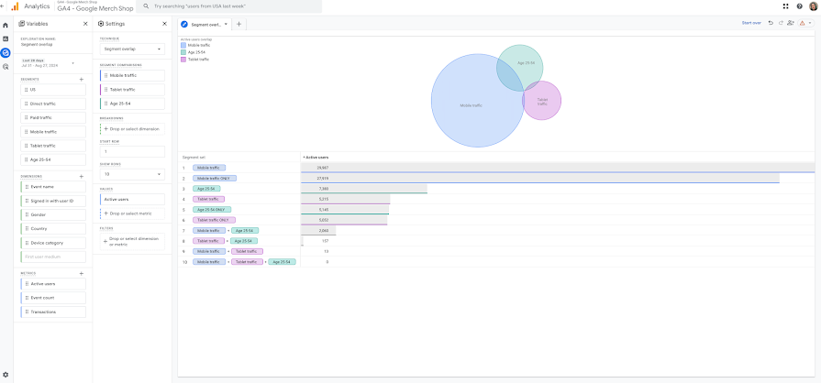Click the Start over link
The height and width of the screenshot is (383, 821).
(751, 23)
